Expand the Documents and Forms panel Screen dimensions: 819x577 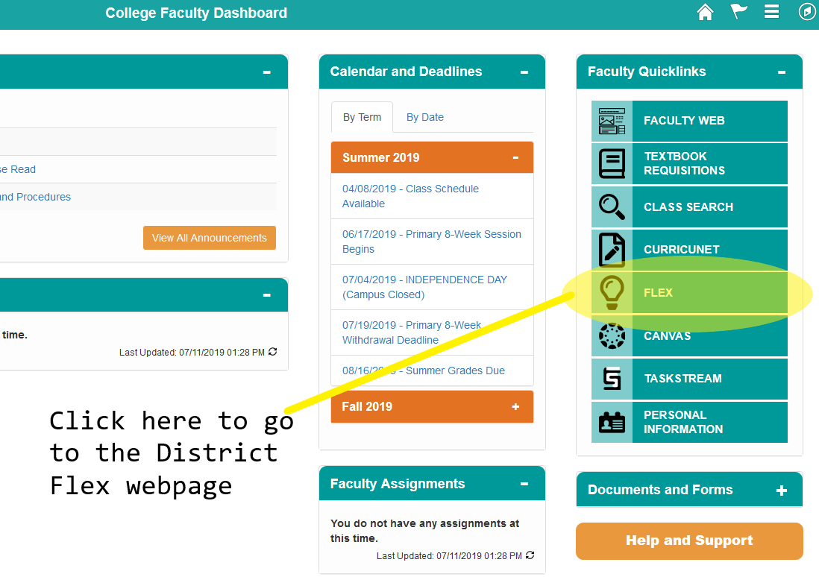pos(781,491)
